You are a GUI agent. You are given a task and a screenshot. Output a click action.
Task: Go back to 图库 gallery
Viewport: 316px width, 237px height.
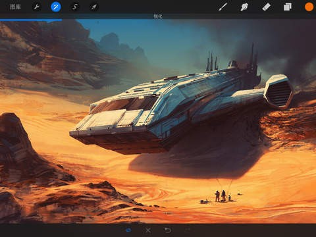[x=15, y=7]
